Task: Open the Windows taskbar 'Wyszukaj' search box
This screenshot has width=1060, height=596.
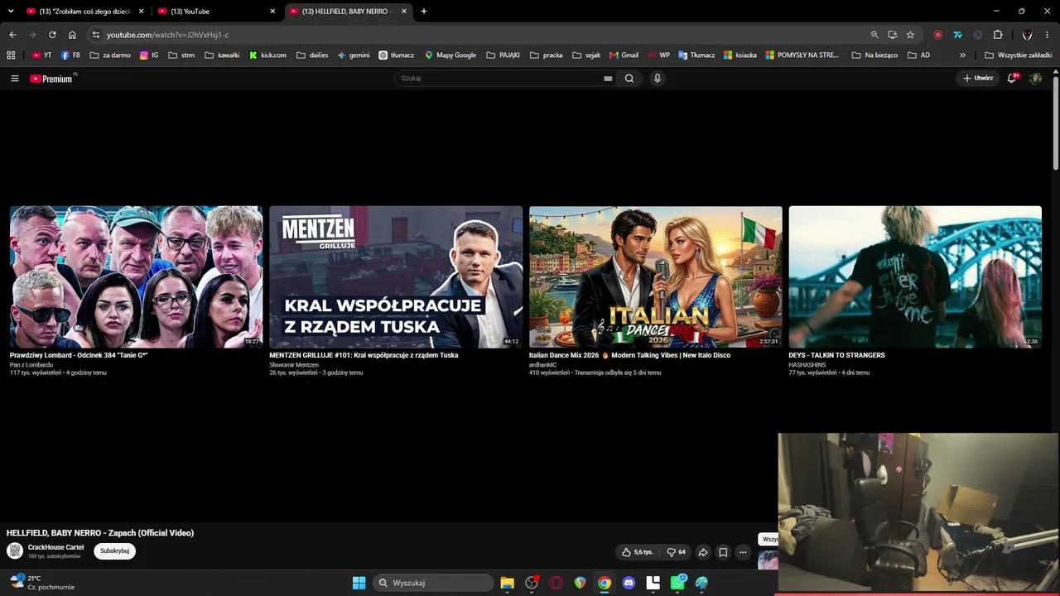Action: click(433, 583)
